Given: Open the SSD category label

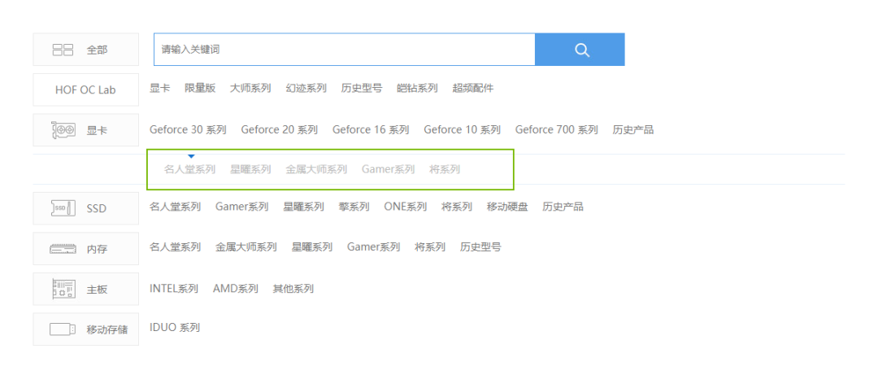Looking at the screenshot, I should tap(96, 208).
